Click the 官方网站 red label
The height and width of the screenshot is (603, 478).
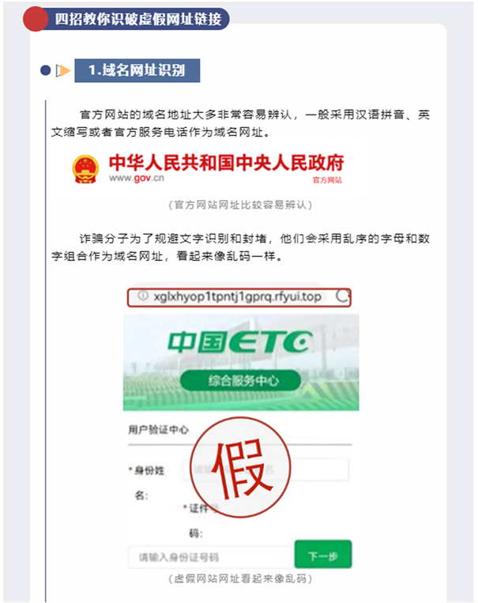coord(327,180)
